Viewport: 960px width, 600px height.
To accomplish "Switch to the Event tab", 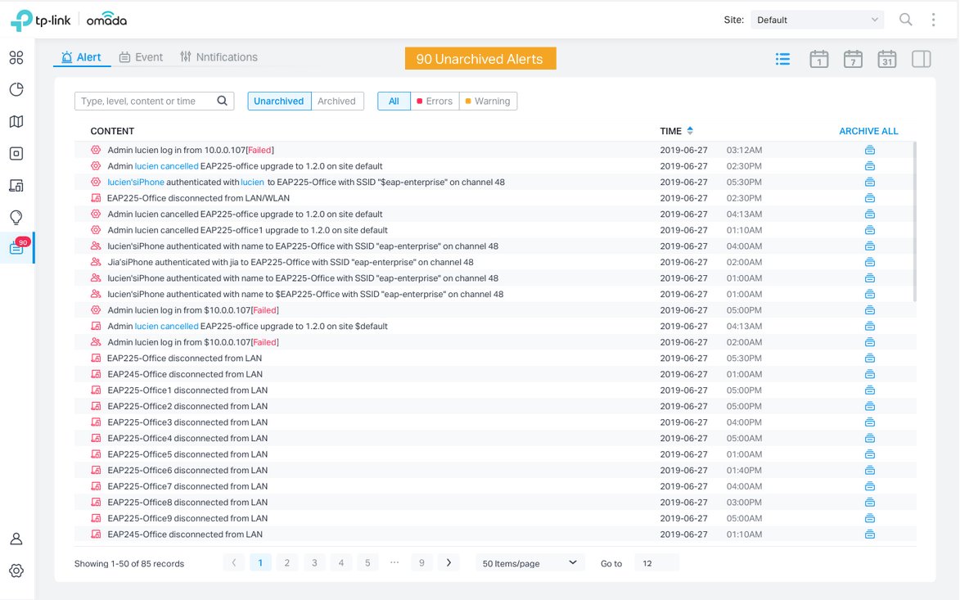I will [141, 57].
